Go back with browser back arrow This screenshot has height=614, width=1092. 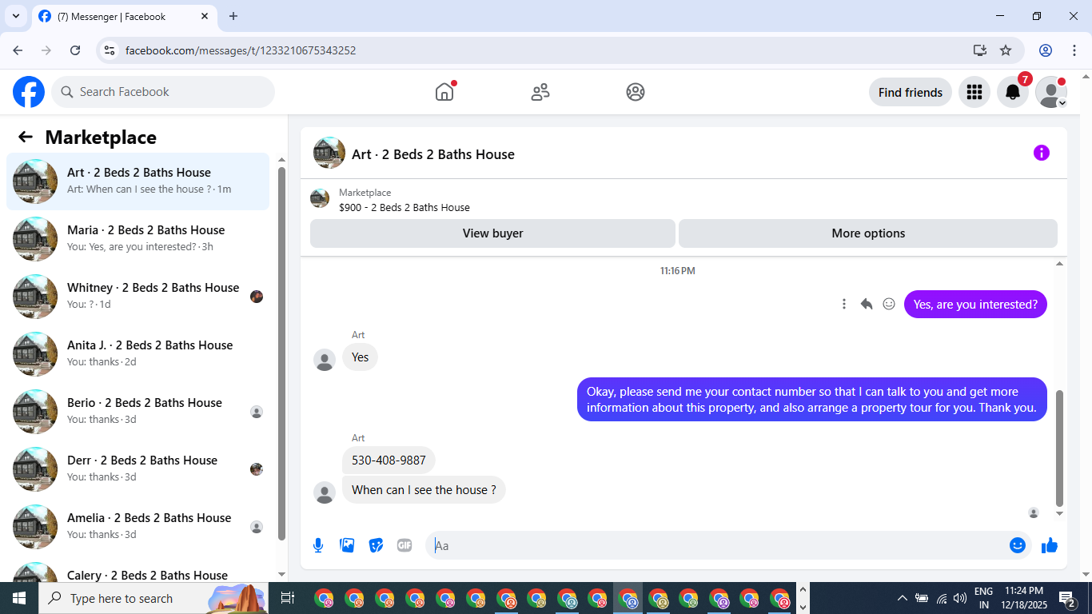18,50
